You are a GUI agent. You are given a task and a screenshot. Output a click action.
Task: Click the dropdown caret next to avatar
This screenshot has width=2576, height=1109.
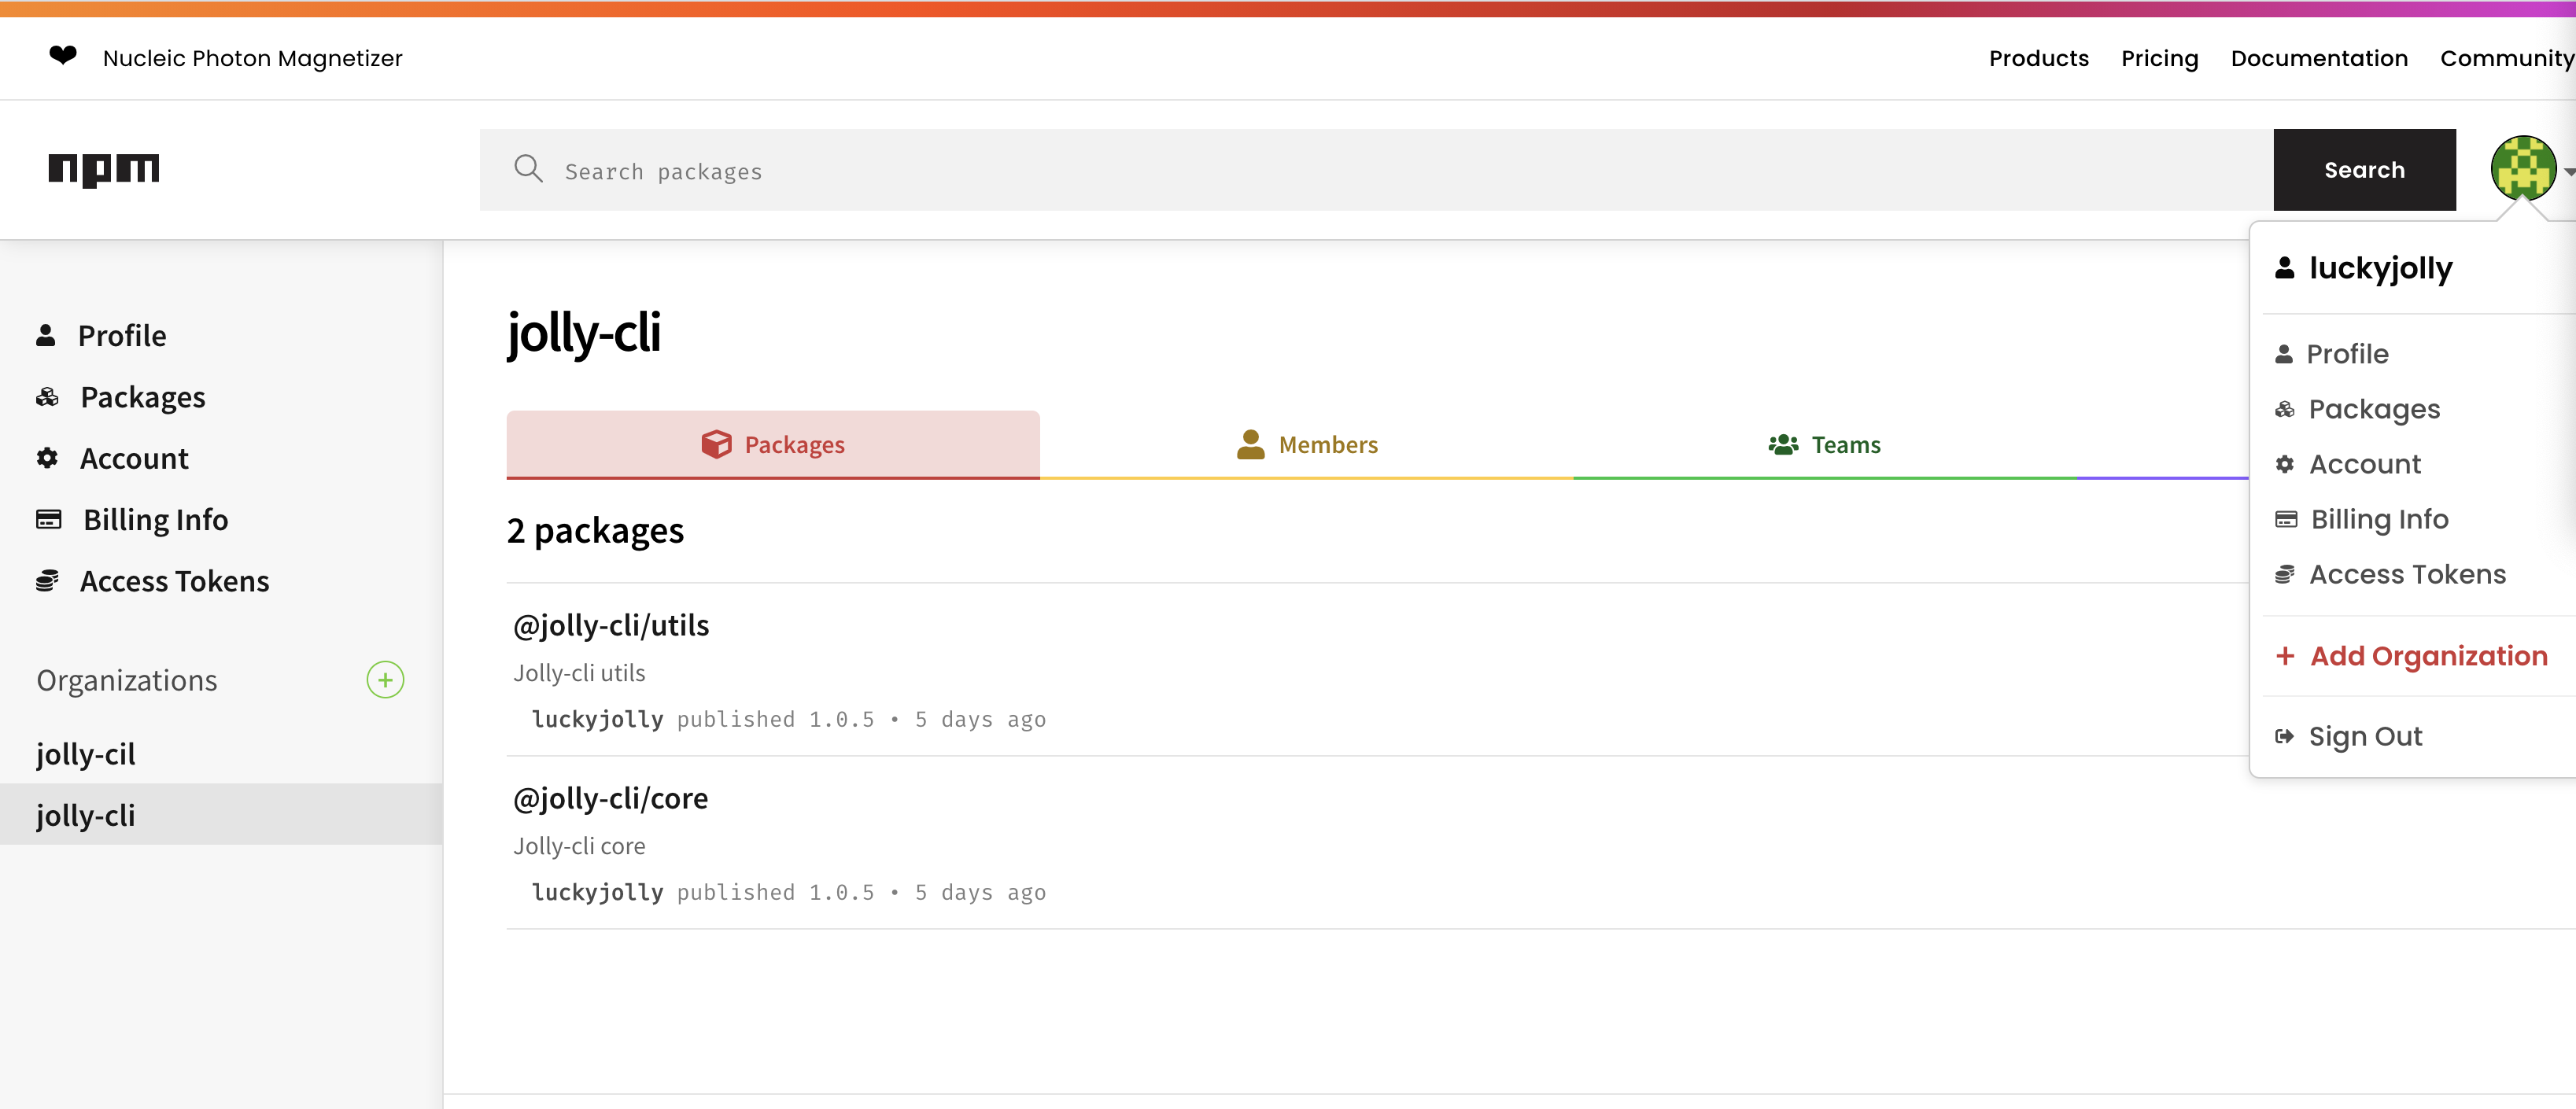2568,171
